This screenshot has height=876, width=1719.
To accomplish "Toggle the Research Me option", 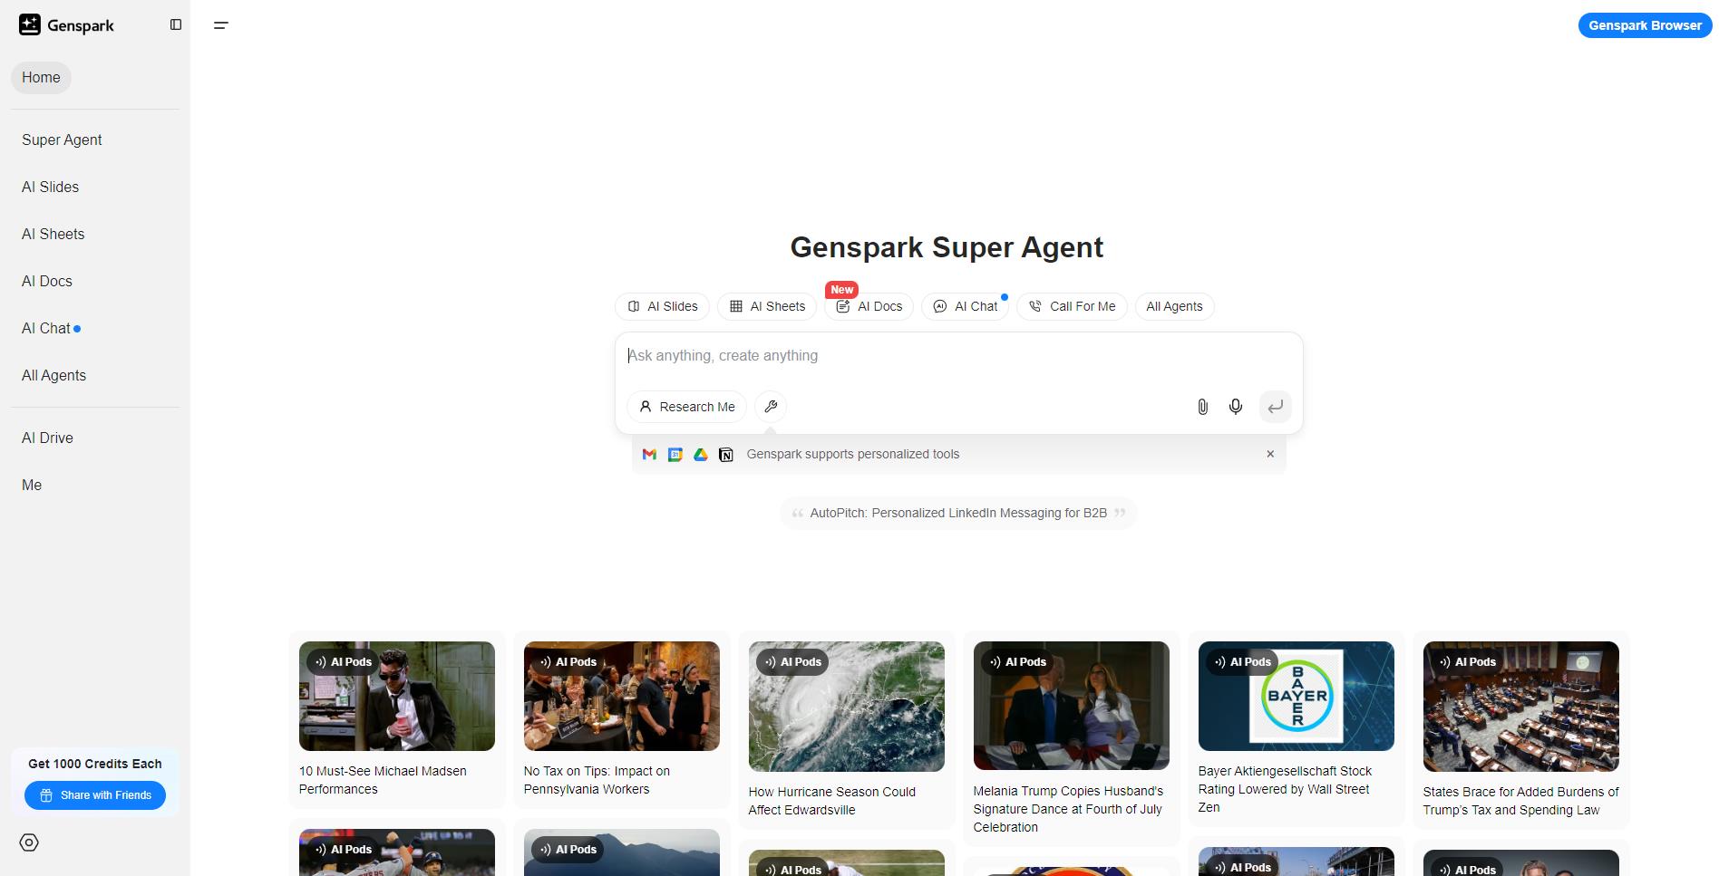I will [686, 407].
